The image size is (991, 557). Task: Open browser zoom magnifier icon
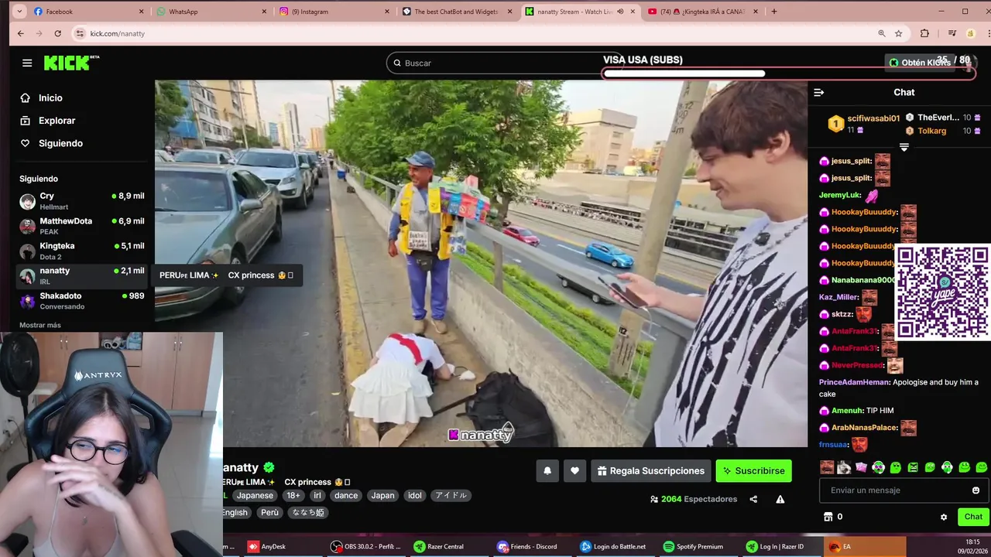[x=881, y=33]
